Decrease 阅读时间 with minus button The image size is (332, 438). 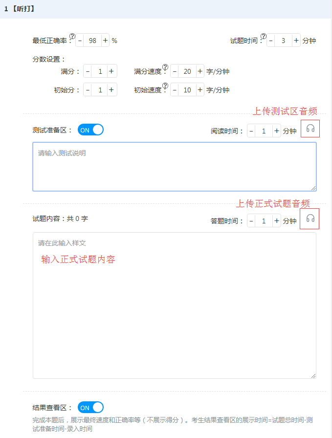coord(251,131)
